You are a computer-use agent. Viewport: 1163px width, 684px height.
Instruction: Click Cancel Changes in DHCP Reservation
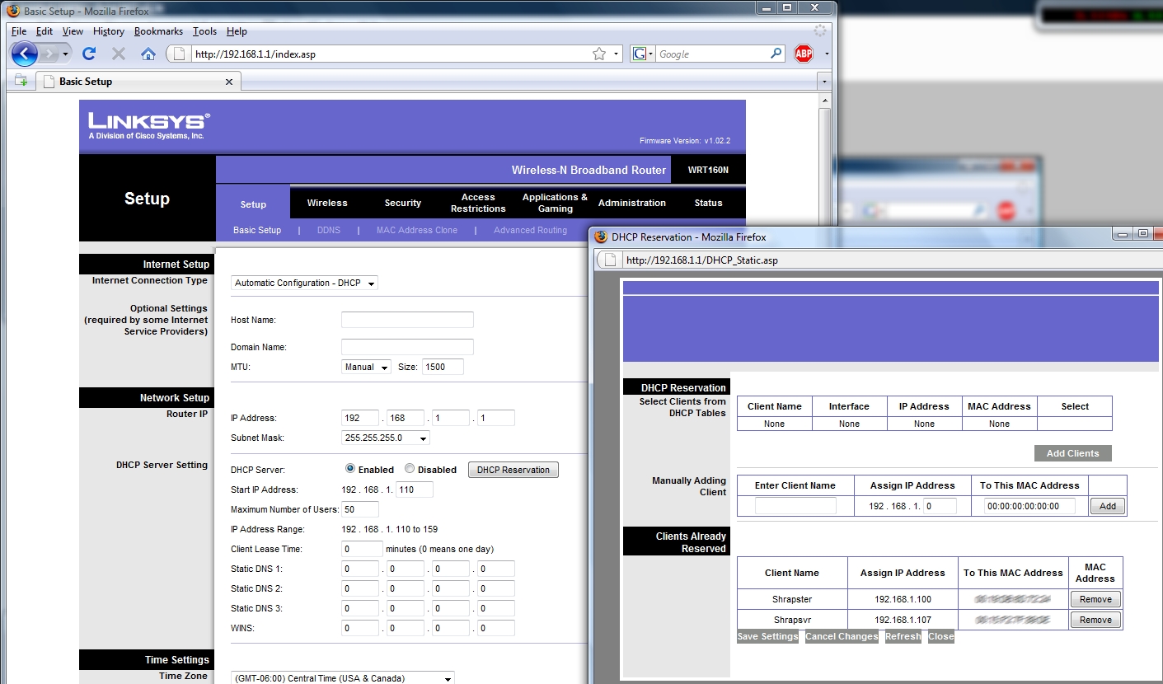click(842, 636)
